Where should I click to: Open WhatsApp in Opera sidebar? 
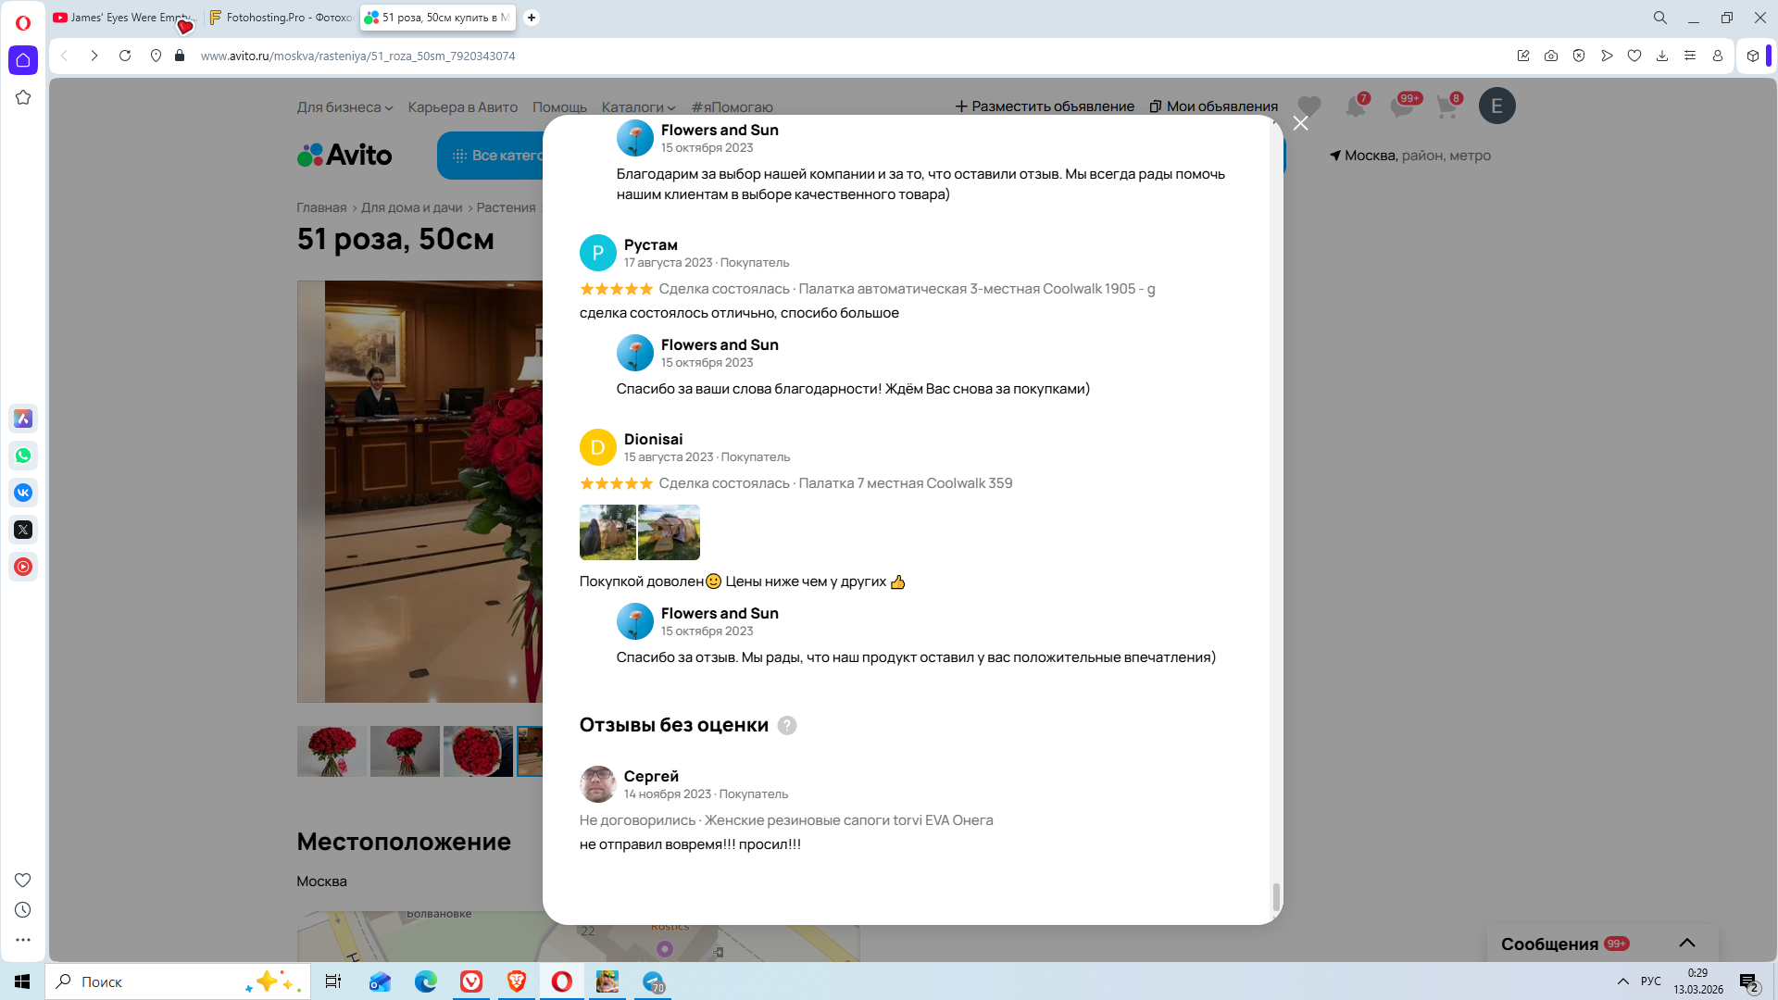coord(23,456)
